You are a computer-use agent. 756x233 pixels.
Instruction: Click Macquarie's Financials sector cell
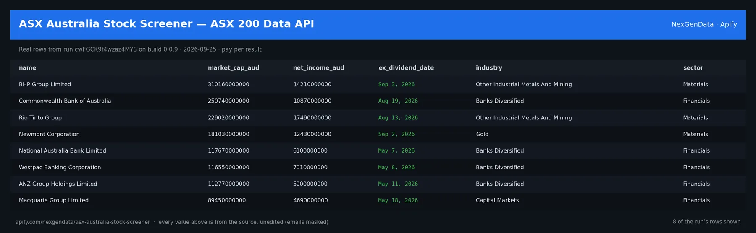tap(696, 200)
